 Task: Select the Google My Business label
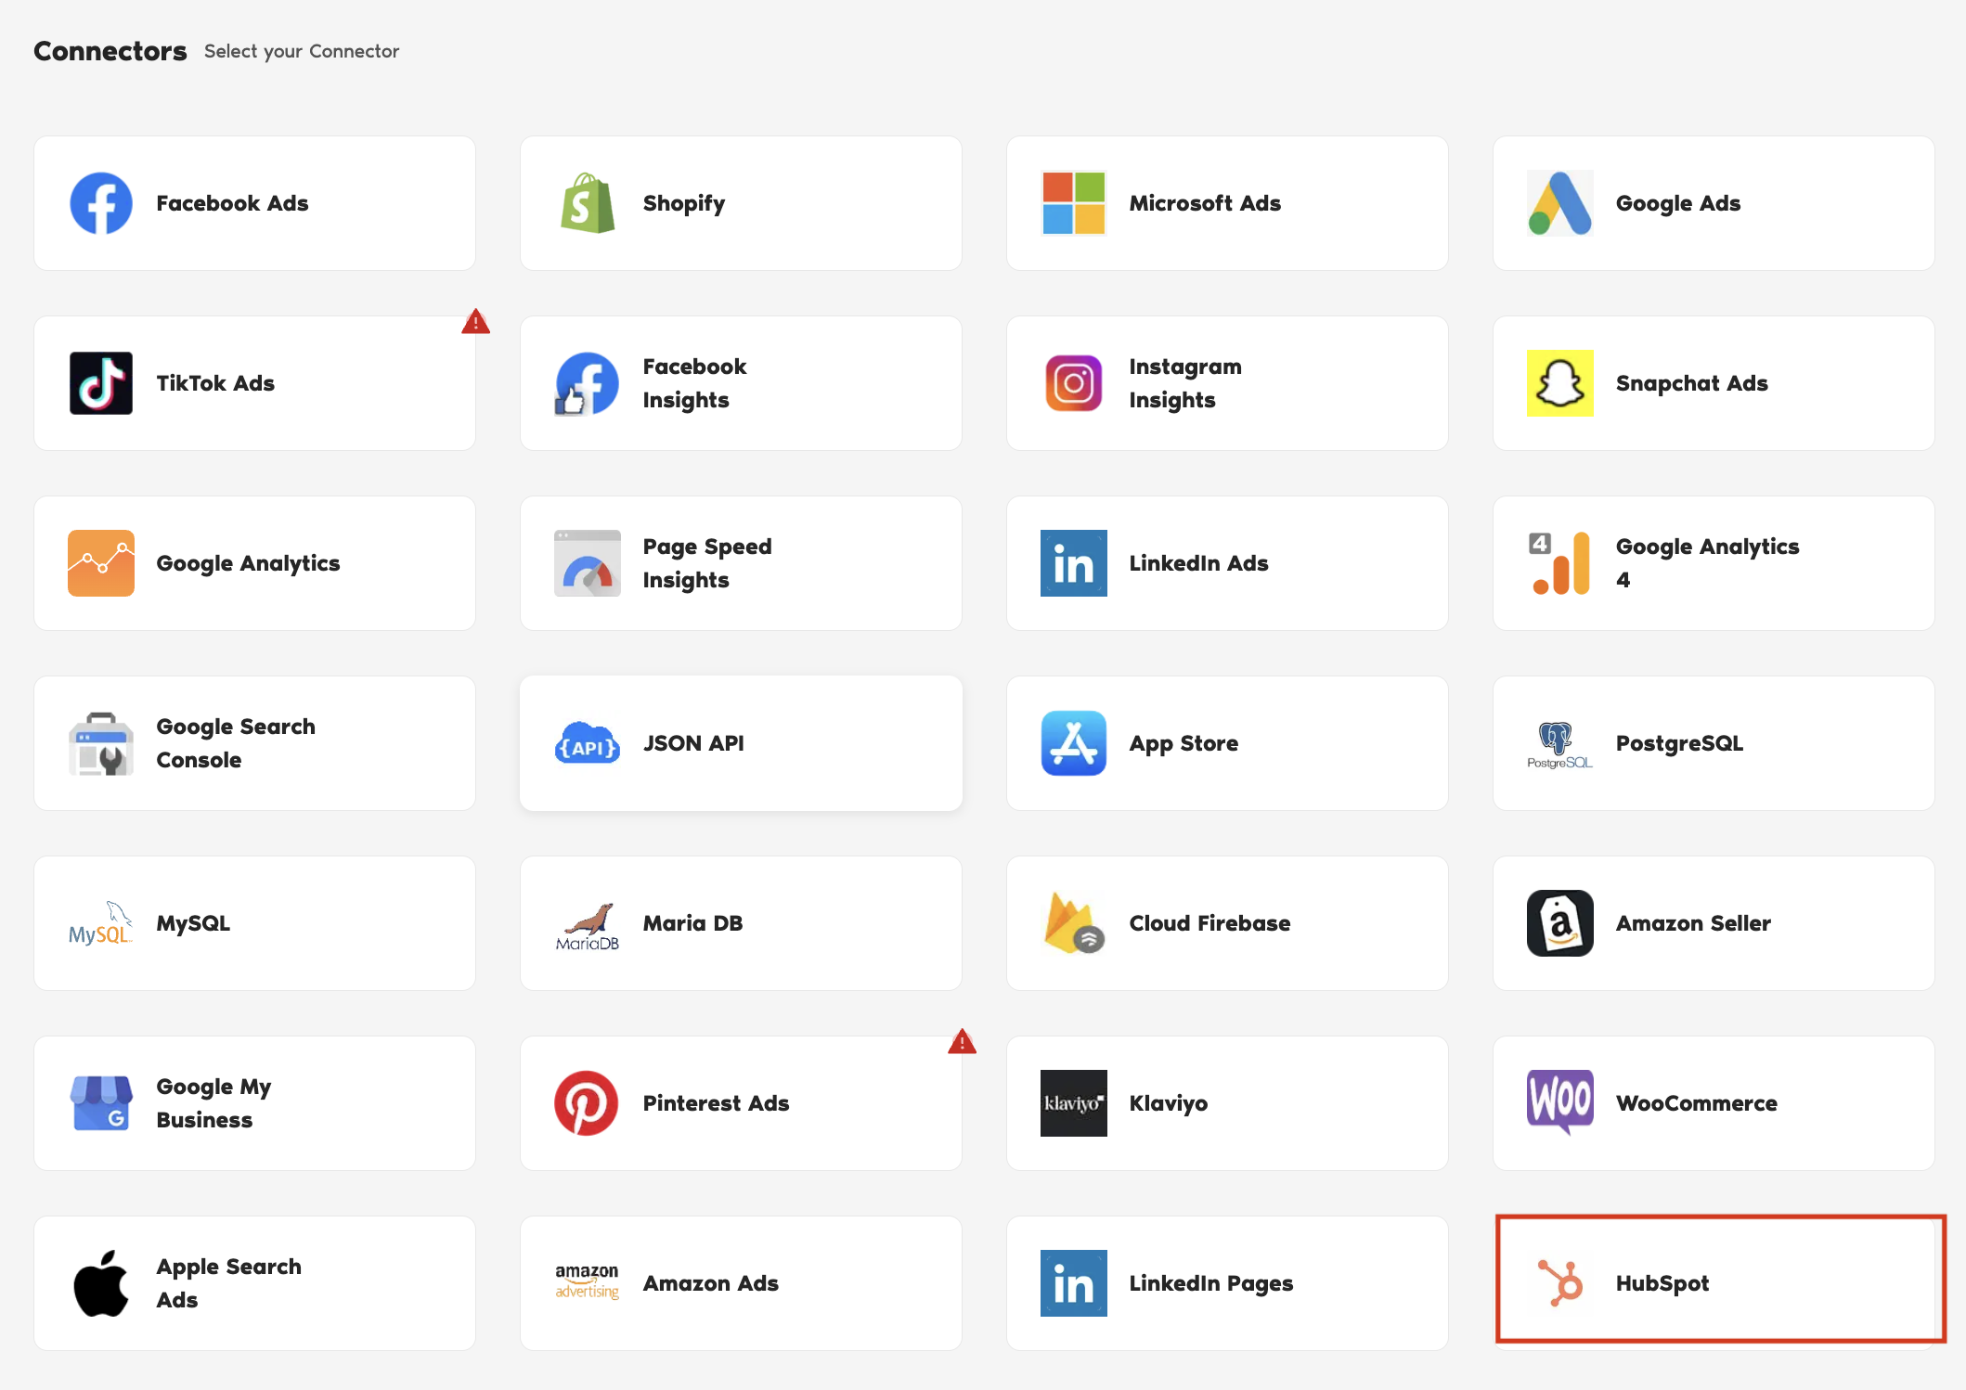(213, 1103)
